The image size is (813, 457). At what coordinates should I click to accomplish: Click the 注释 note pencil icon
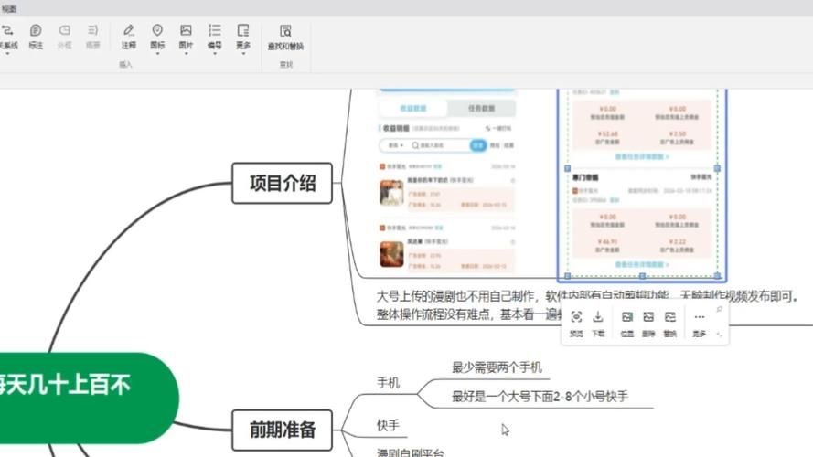[x=129, y=30]
